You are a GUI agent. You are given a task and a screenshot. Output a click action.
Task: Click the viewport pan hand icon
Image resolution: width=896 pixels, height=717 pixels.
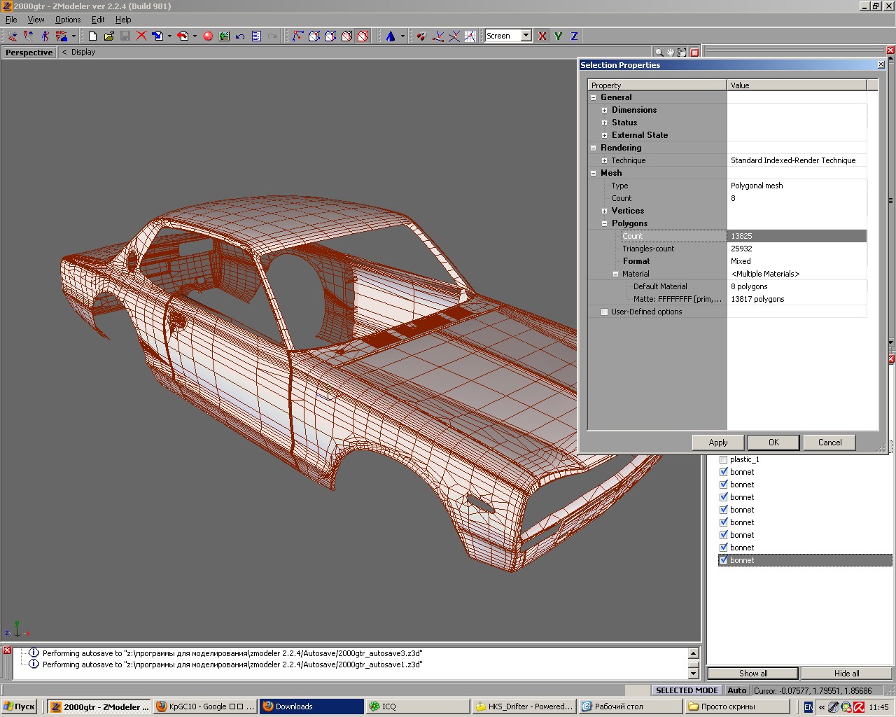pyautogui.click(x=670, y=53)
